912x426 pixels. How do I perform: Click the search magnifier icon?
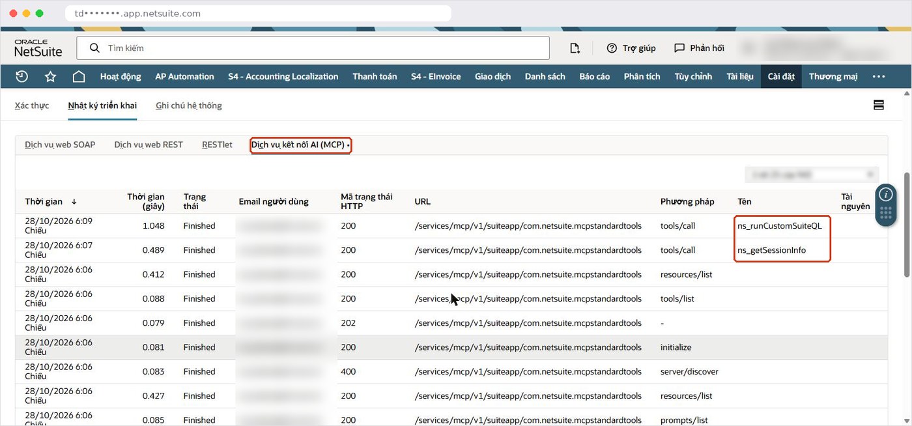pyautogui.click(x=95, y=48)
